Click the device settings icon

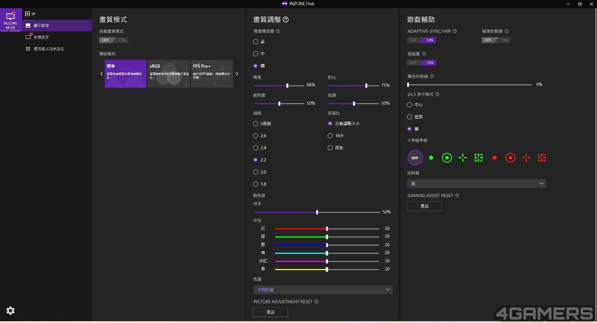click(x=28, y=37)
